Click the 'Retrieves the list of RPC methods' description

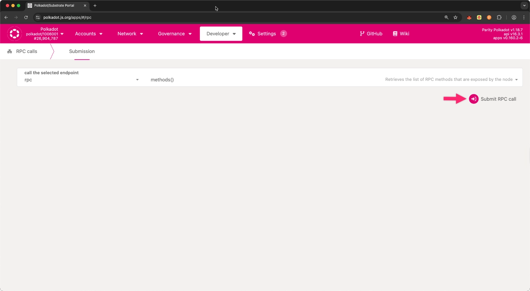tap(449, 79)
